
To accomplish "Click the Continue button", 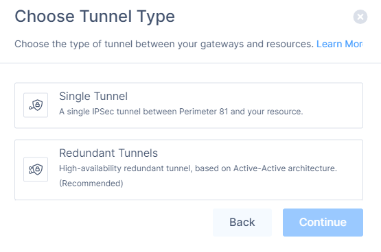I will click(323, 222).
